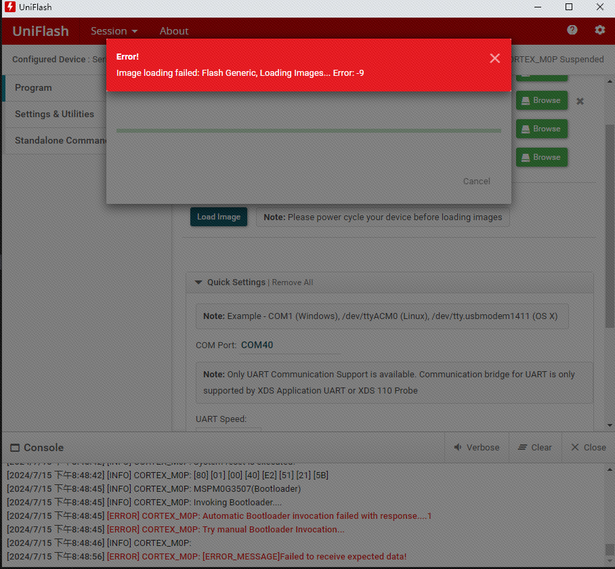The width and height of the screenshot is (615, 569).
Task: Click console error 'Try manual Bootloader Invocation...'
Action: (175, 530)
